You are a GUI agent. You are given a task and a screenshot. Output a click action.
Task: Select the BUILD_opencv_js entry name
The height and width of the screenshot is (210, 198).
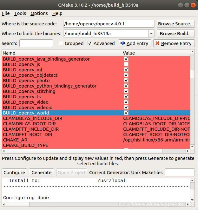22,64
